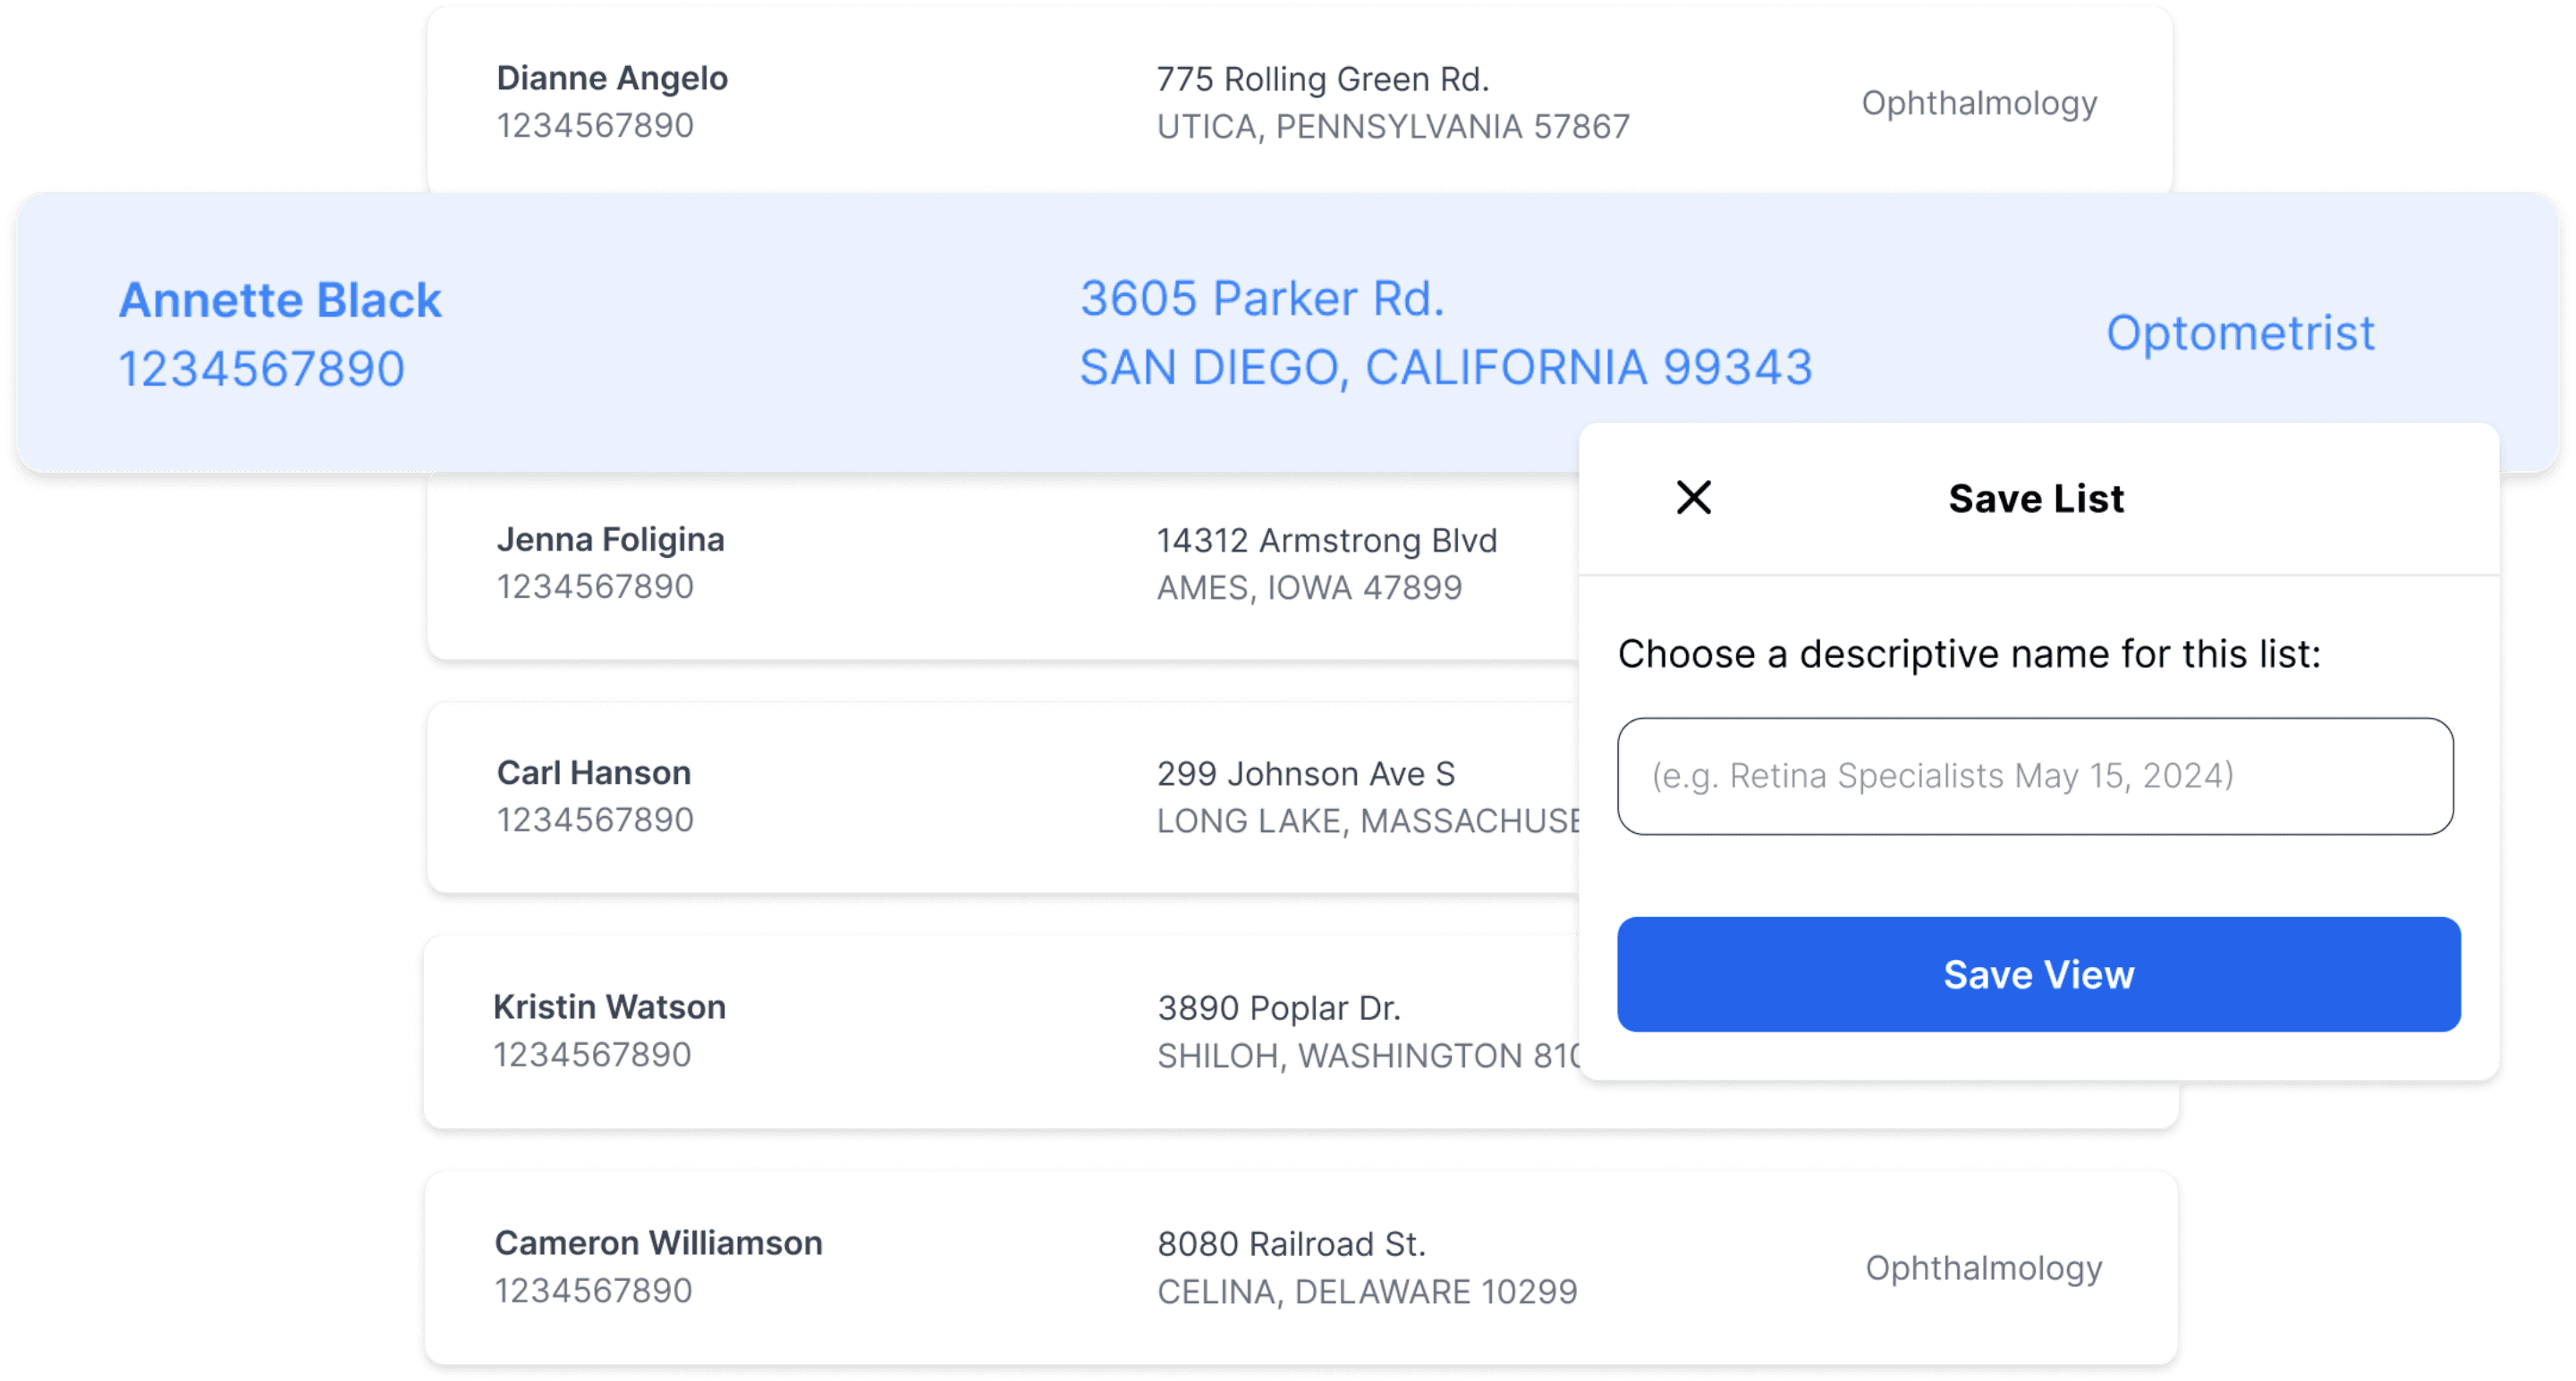Viewport: 2576px width, 1381px height.
Task: Select the Jenna Foligina entry
Action: point(610,540)
